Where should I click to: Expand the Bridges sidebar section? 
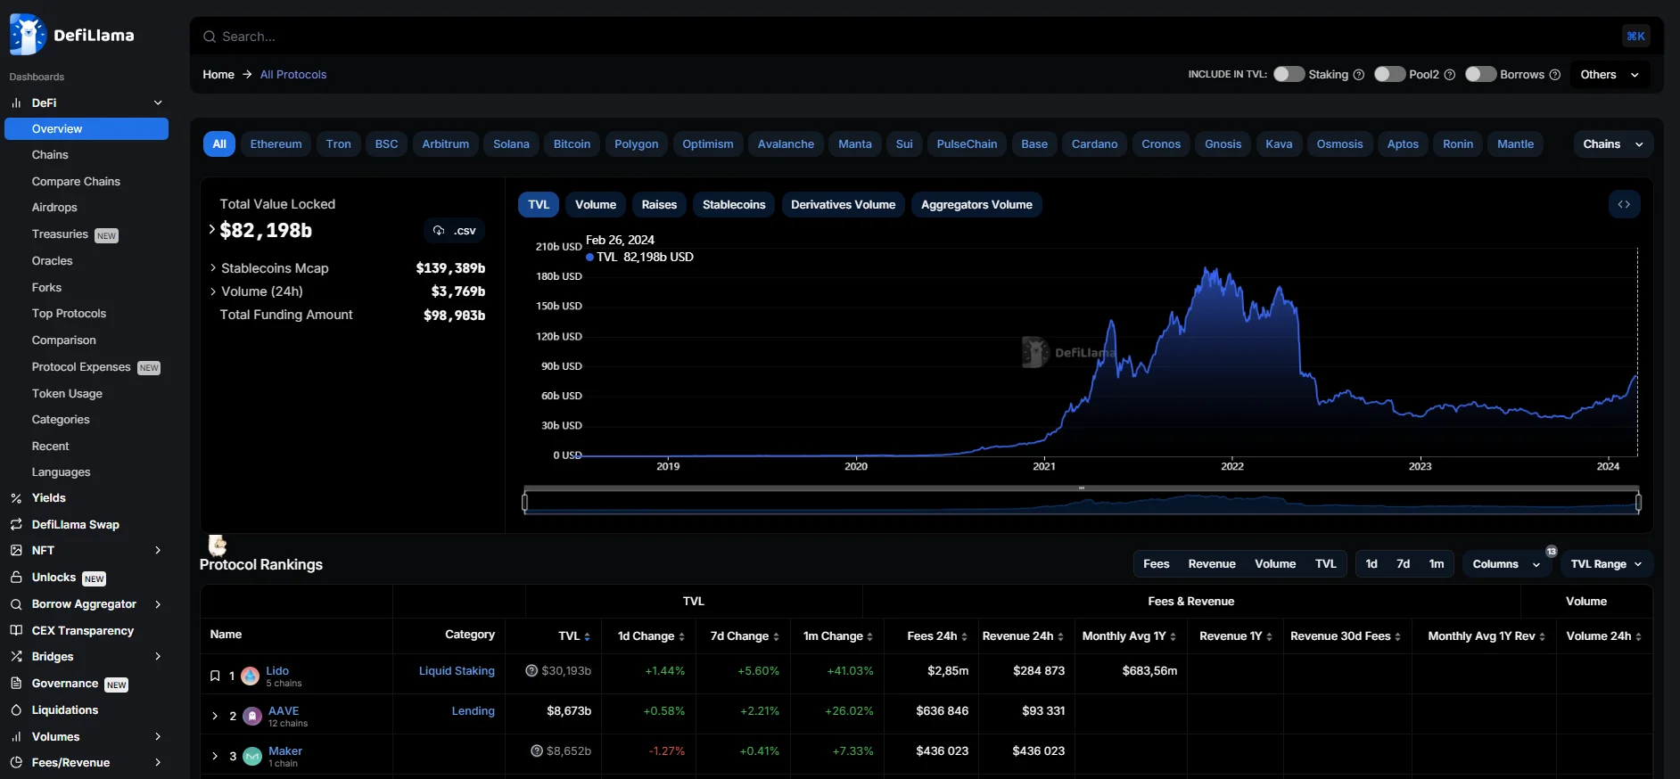(x=158, y=657)
